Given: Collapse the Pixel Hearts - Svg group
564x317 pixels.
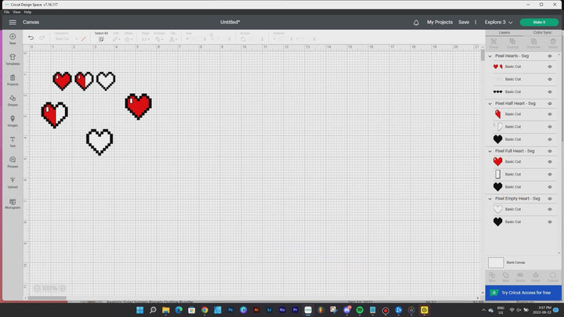Looking at the screenshot, I should point(490,56).
